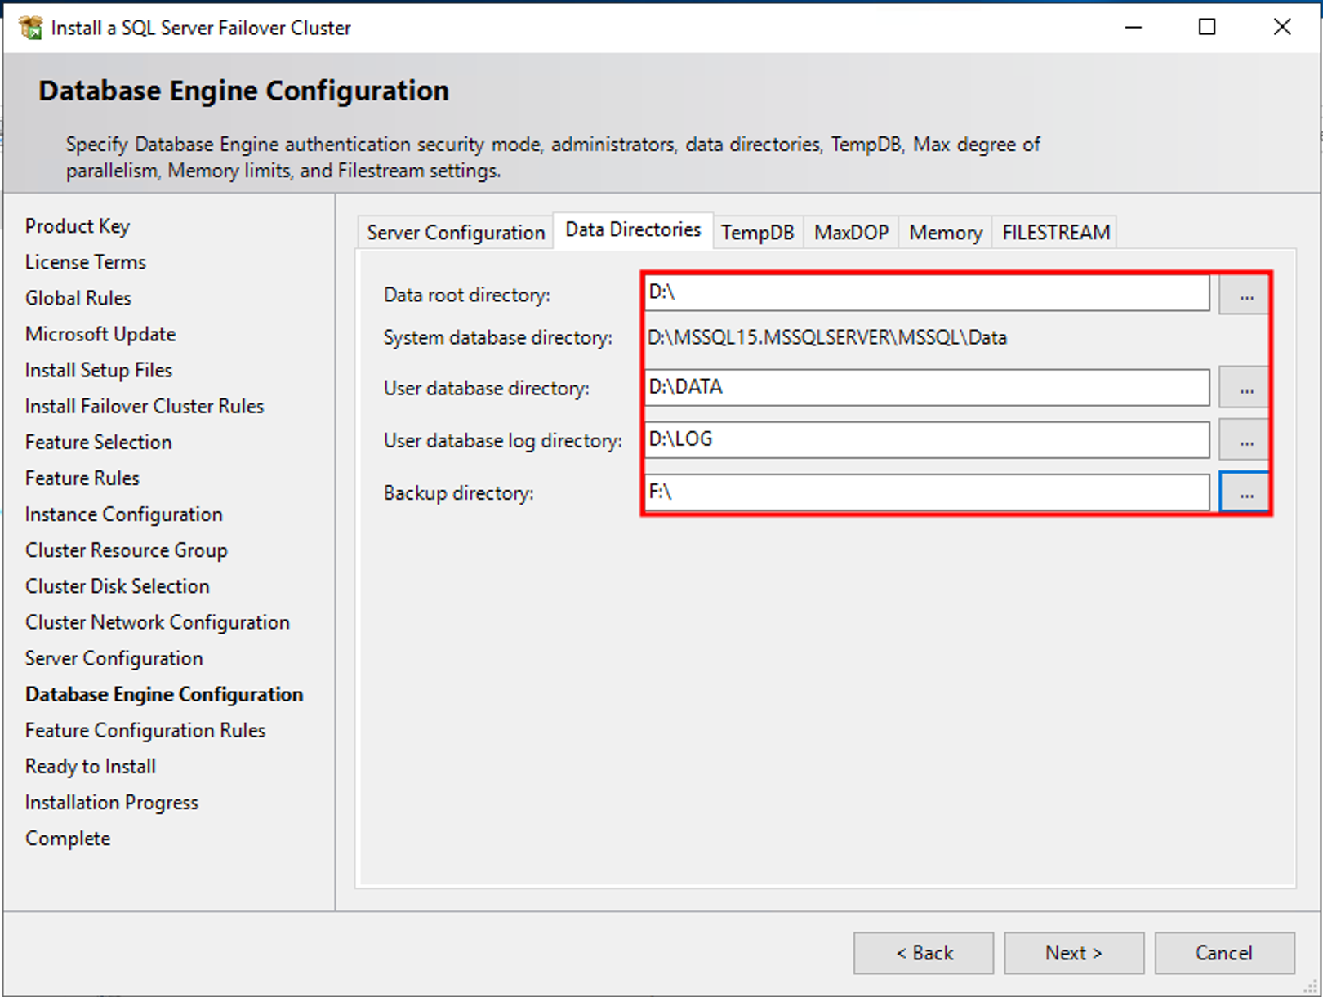Image resolution: width=1323 pixels, height=997 pixels.
Task: Switch to Server Configuration tab
Action: coord(456,233)
